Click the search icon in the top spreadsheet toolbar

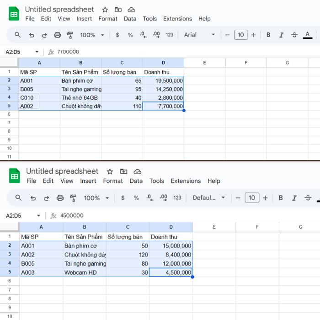(18, 35)
